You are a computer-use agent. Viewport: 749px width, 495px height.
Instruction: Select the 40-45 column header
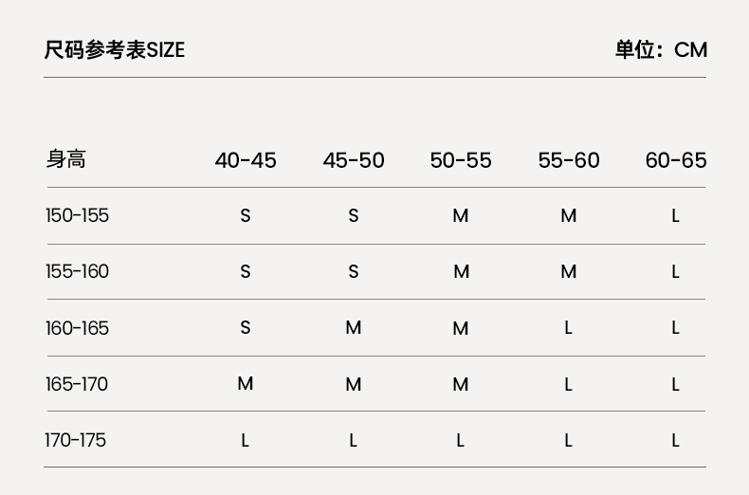pos(246,160)
